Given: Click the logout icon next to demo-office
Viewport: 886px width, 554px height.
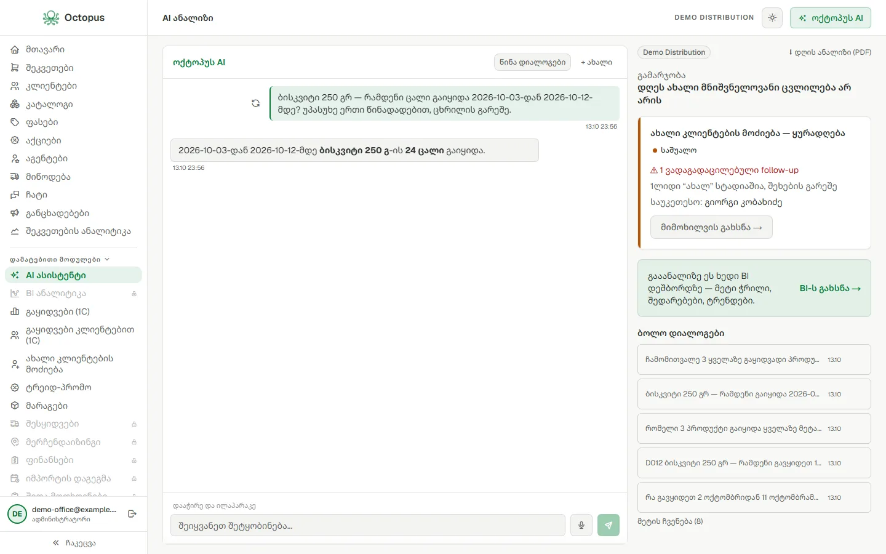Looking at the screenshot, I should coord(132,514).
